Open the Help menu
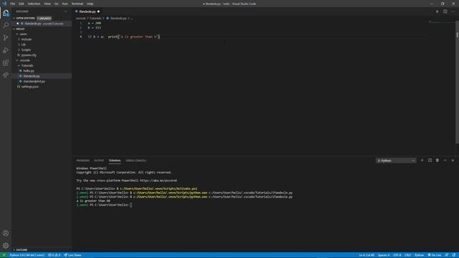 click(x=90, y=4)
